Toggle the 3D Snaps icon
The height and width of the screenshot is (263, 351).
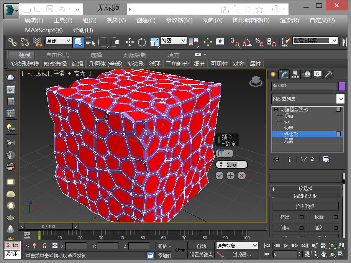[x=235, y=42]
